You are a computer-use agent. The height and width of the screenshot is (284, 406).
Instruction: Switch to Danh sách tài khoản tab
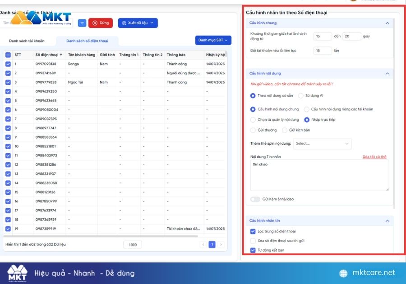[27, 41]
